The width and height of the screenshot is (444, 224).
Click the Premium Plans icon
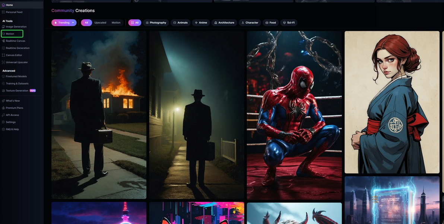[x=3, y=108]
